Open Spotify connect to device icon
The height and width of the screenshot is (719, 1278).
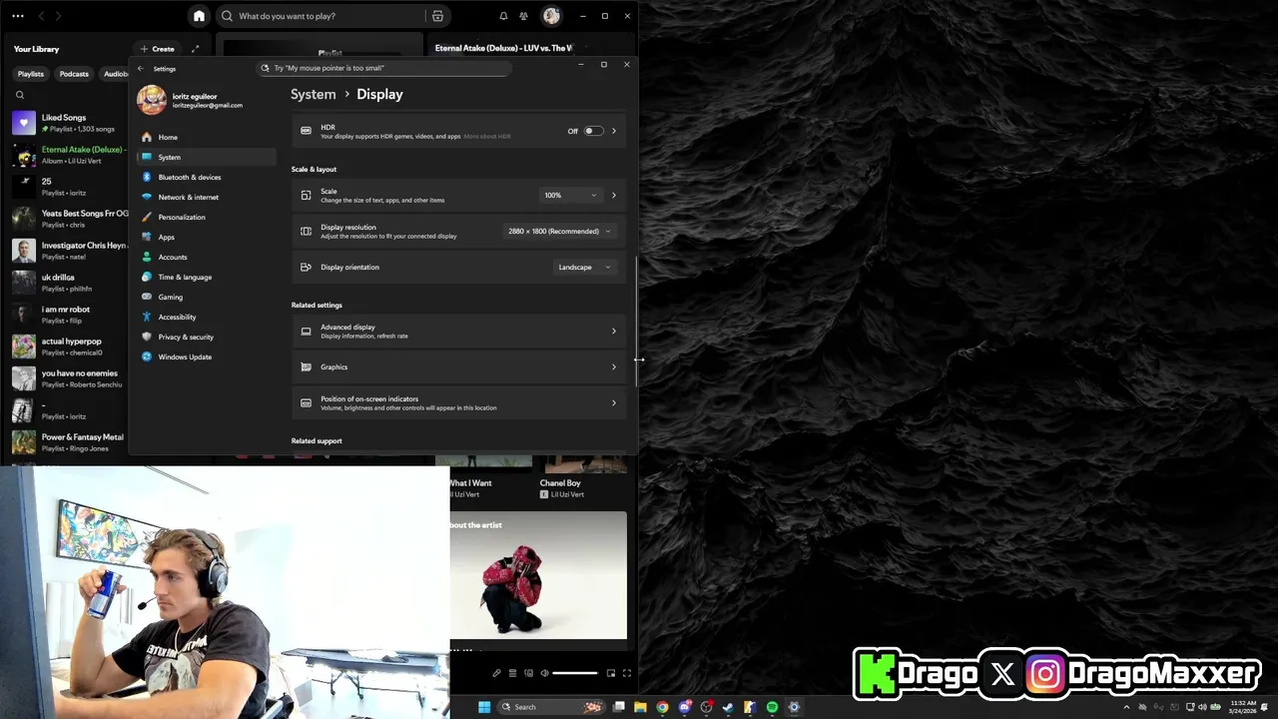(x=529, y=673)
